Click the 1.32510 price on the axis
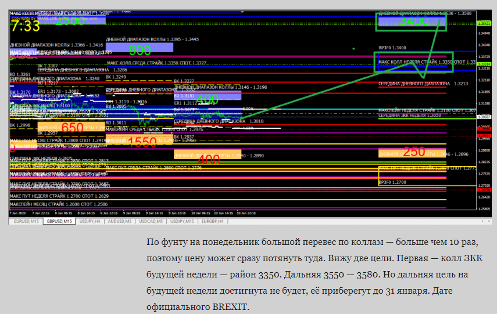The width and height of the screenshot is (497, 314). click(x=484, y=80)
